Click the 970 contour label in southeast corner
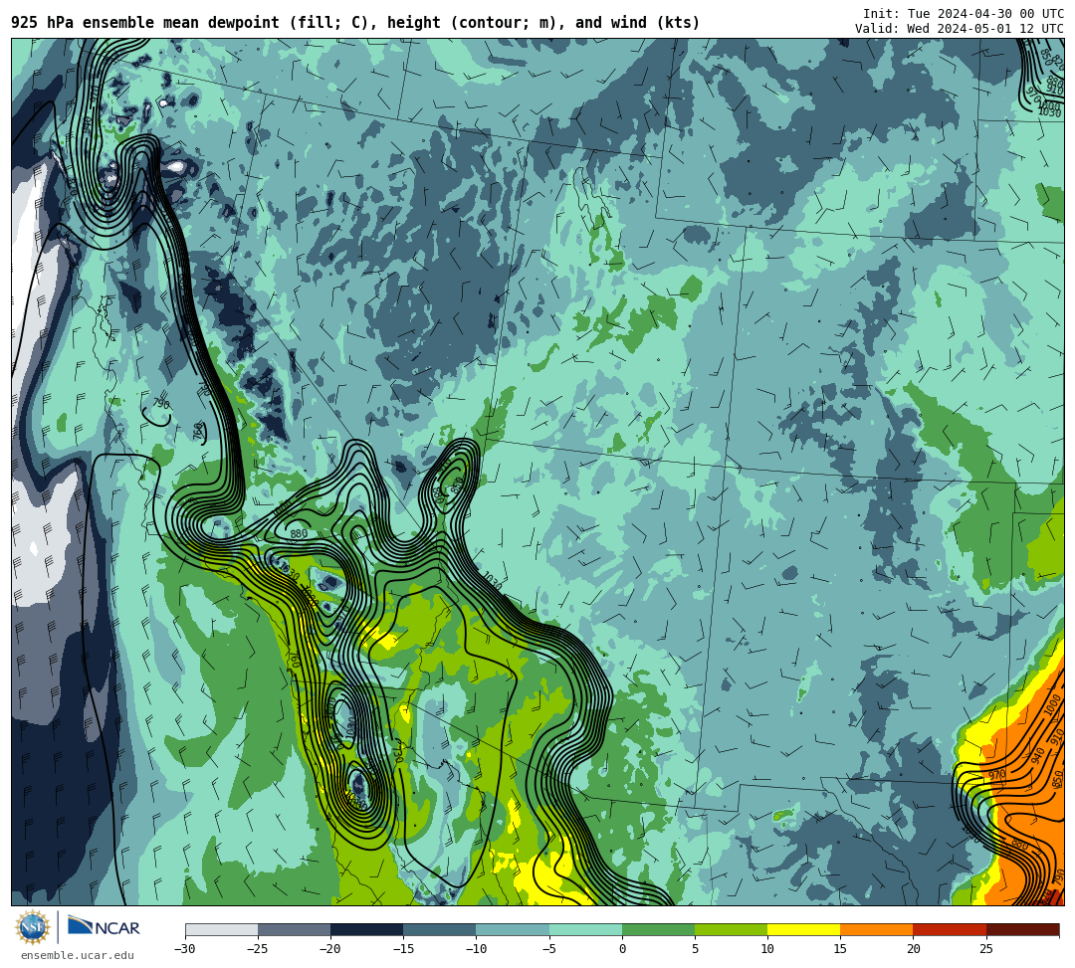The height and width of the screenshot is (968, 1075). tap(996, 775)
